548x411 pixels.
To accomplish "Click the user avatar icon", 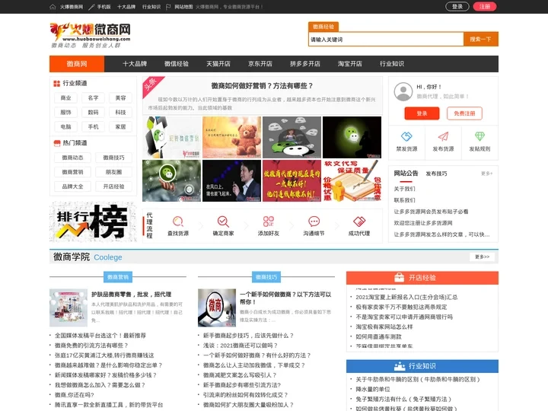I will click(x=403, y=91).
